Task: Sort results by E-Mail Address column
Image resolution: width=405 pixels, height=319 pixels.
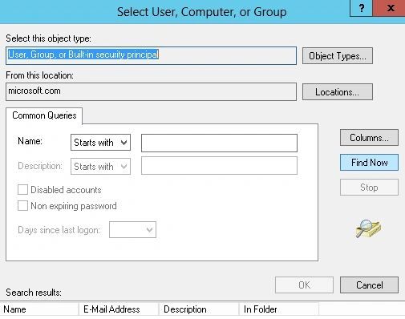Action: tap(119, 309)
